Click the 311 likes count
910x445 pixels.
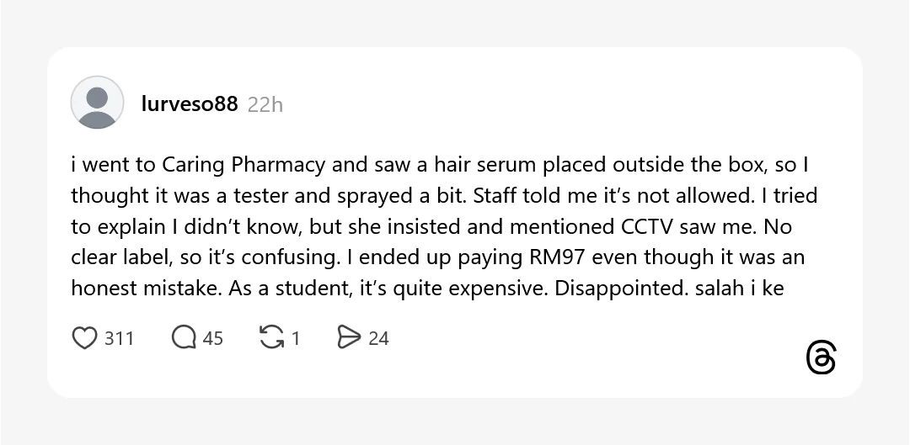click(120, 338)
